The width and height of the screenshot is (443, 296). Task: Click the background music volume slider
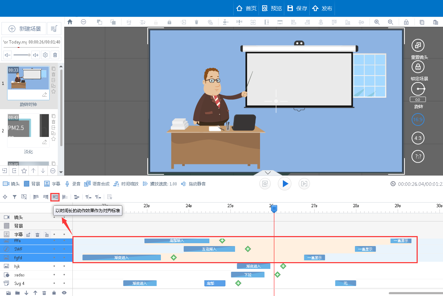click(x=21, y=55)
